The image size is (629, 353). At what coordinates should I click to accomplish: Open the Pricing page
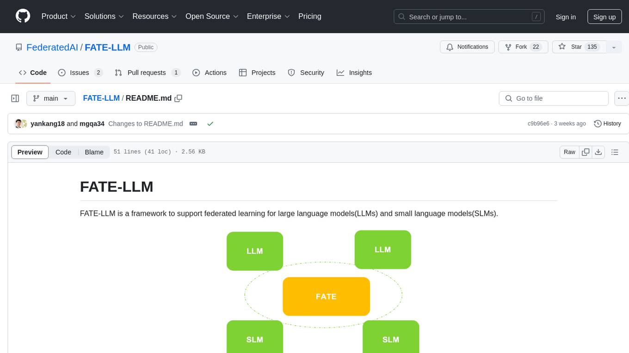pyautogui.click(x=310, y=16)
